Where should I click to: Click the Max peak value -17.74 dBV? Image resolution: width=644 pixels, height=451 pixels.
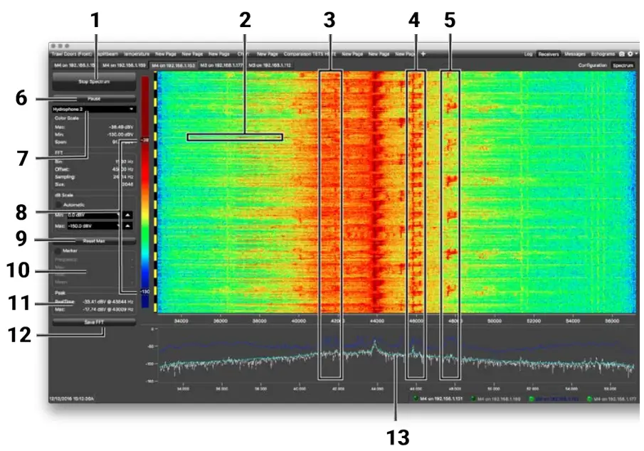(x=108, y=309)
